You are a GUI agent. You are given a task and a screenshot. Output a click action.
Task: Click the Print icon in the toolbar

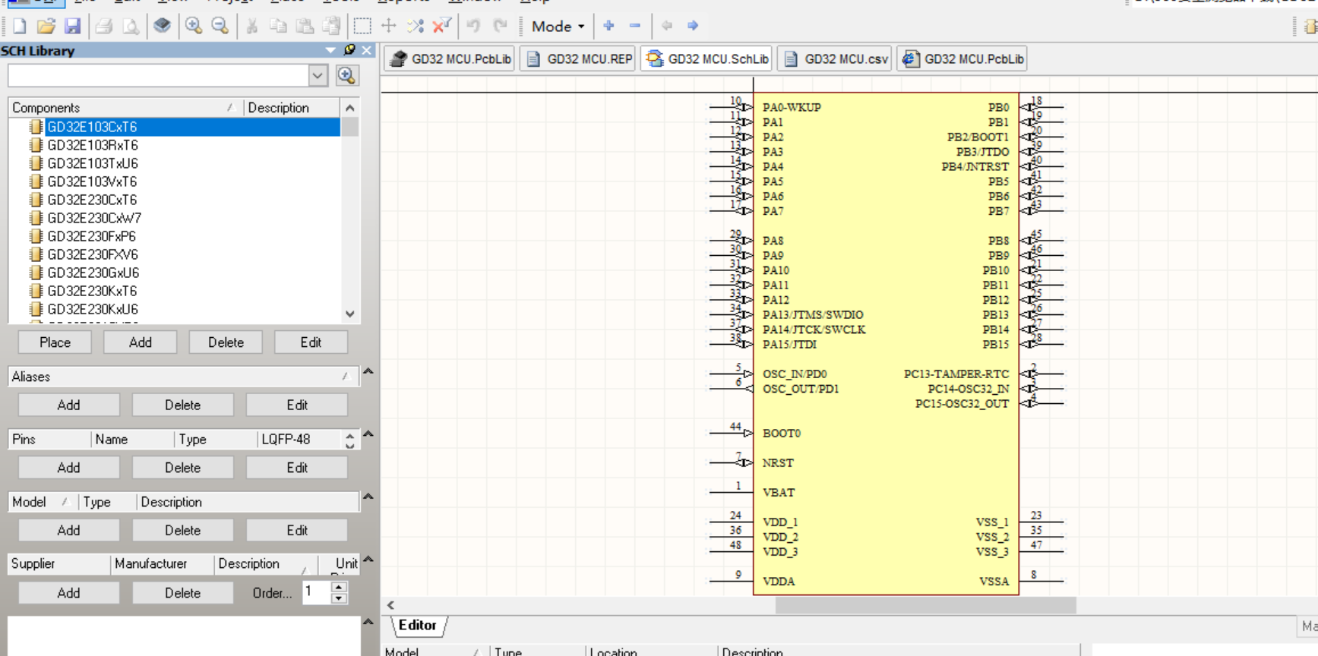104,26
